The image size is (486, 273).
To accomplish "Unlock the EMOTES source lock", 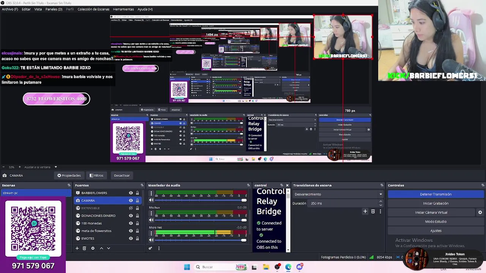I will (137, 238).
